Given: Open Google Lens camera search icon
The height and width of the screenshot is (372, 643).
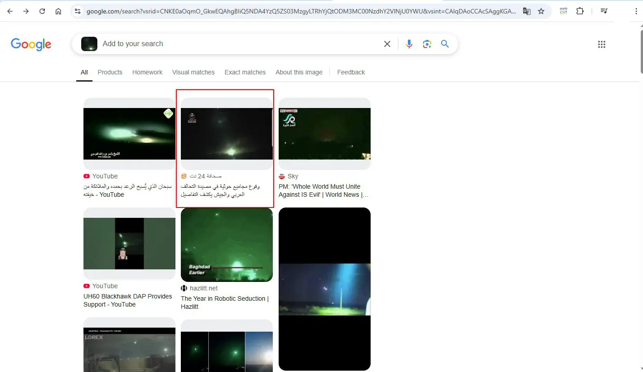Looking at the screenshot, I should [427, 44].
